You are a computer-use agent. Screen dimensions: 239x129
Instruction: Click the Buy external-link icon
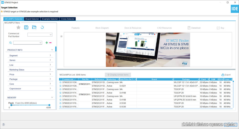[x=218, y=28]
